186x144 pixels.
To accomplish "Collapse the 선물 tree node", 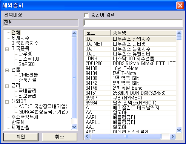I will [7, 70].
